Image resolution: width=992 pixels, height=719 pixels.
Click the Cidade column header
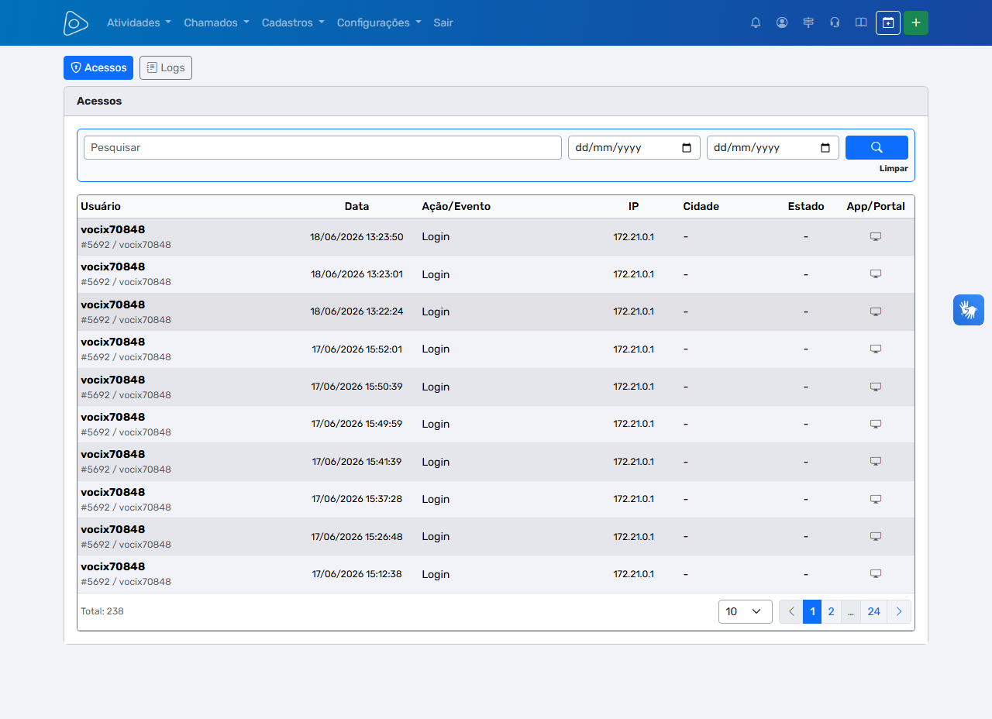(x=701, y=206)
